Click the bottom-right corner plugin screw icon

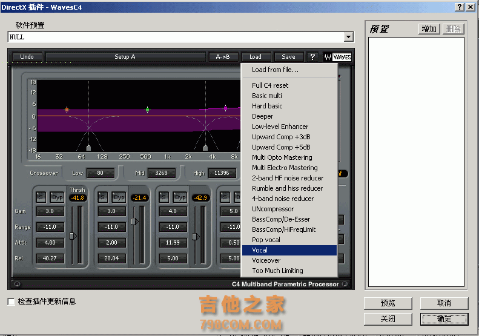pyautogui.click(x=345, y=284)
